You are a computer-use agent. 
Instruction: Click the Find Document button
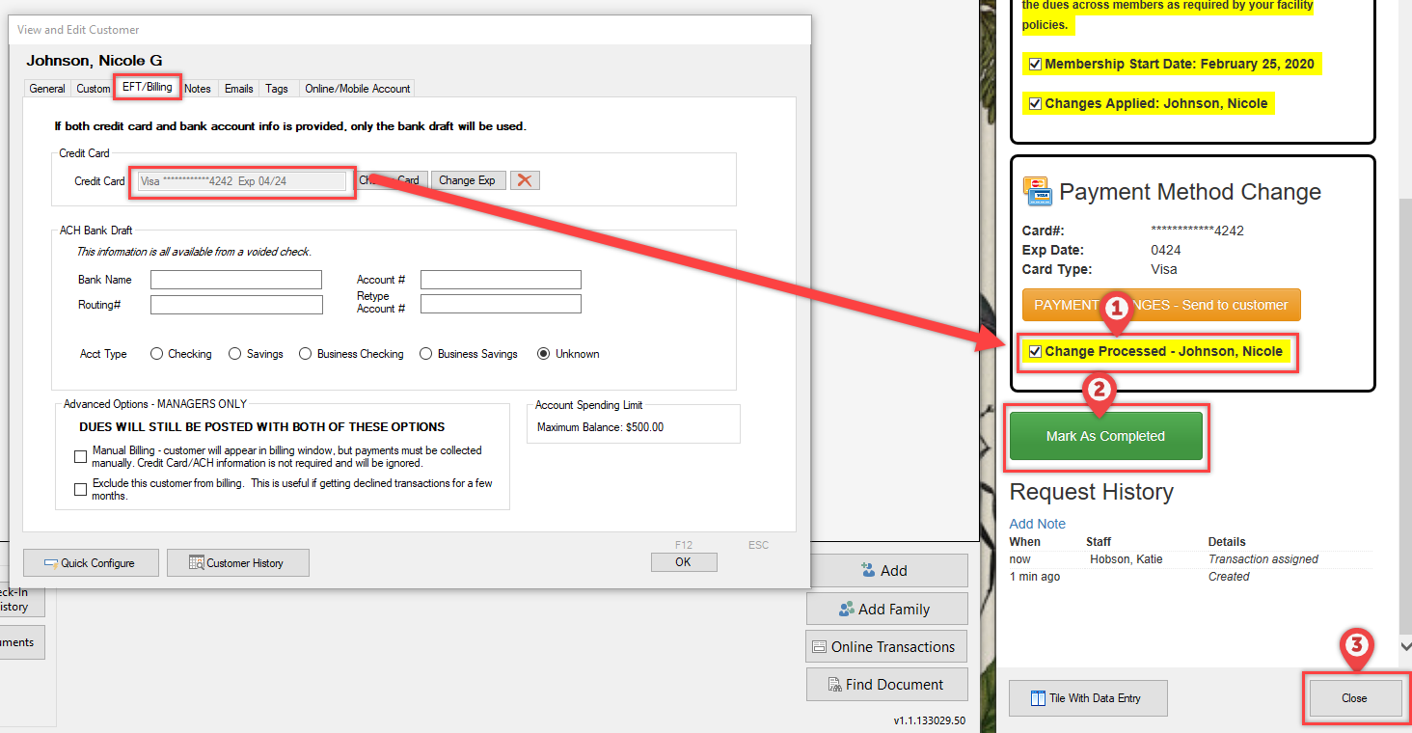pyautogui.click(x=886, y=684)
